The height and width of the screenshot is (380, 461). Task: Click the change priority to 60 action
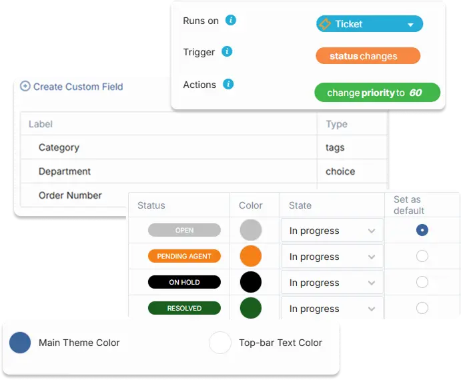377,93
